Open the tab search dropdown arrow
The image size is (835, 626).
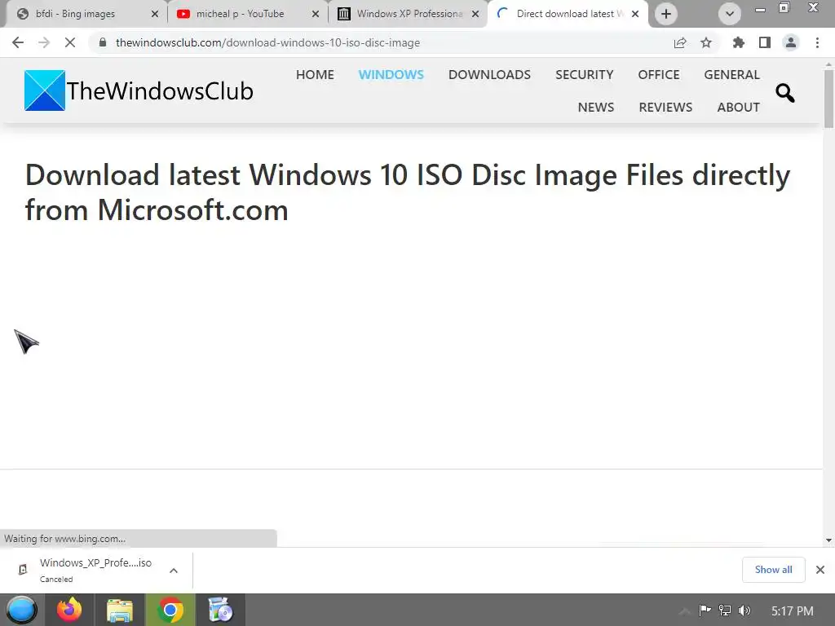click(x=730, y=14)
